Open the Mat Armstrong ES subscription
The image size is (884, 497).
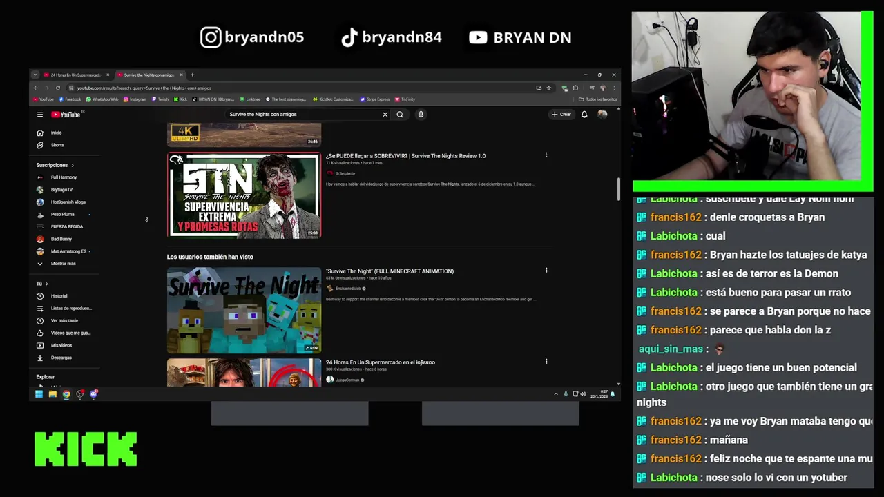[x=62, y=251]
